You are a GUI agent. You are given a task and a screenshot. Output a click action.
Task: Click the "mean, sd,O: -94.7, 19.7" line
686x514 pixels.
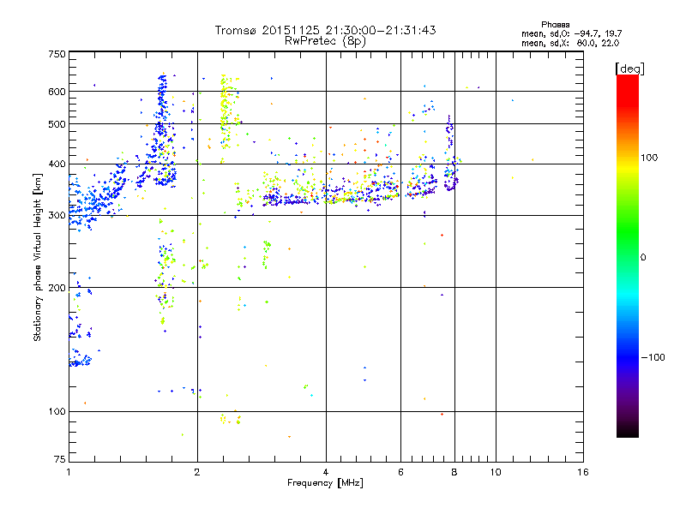point(571,33)
